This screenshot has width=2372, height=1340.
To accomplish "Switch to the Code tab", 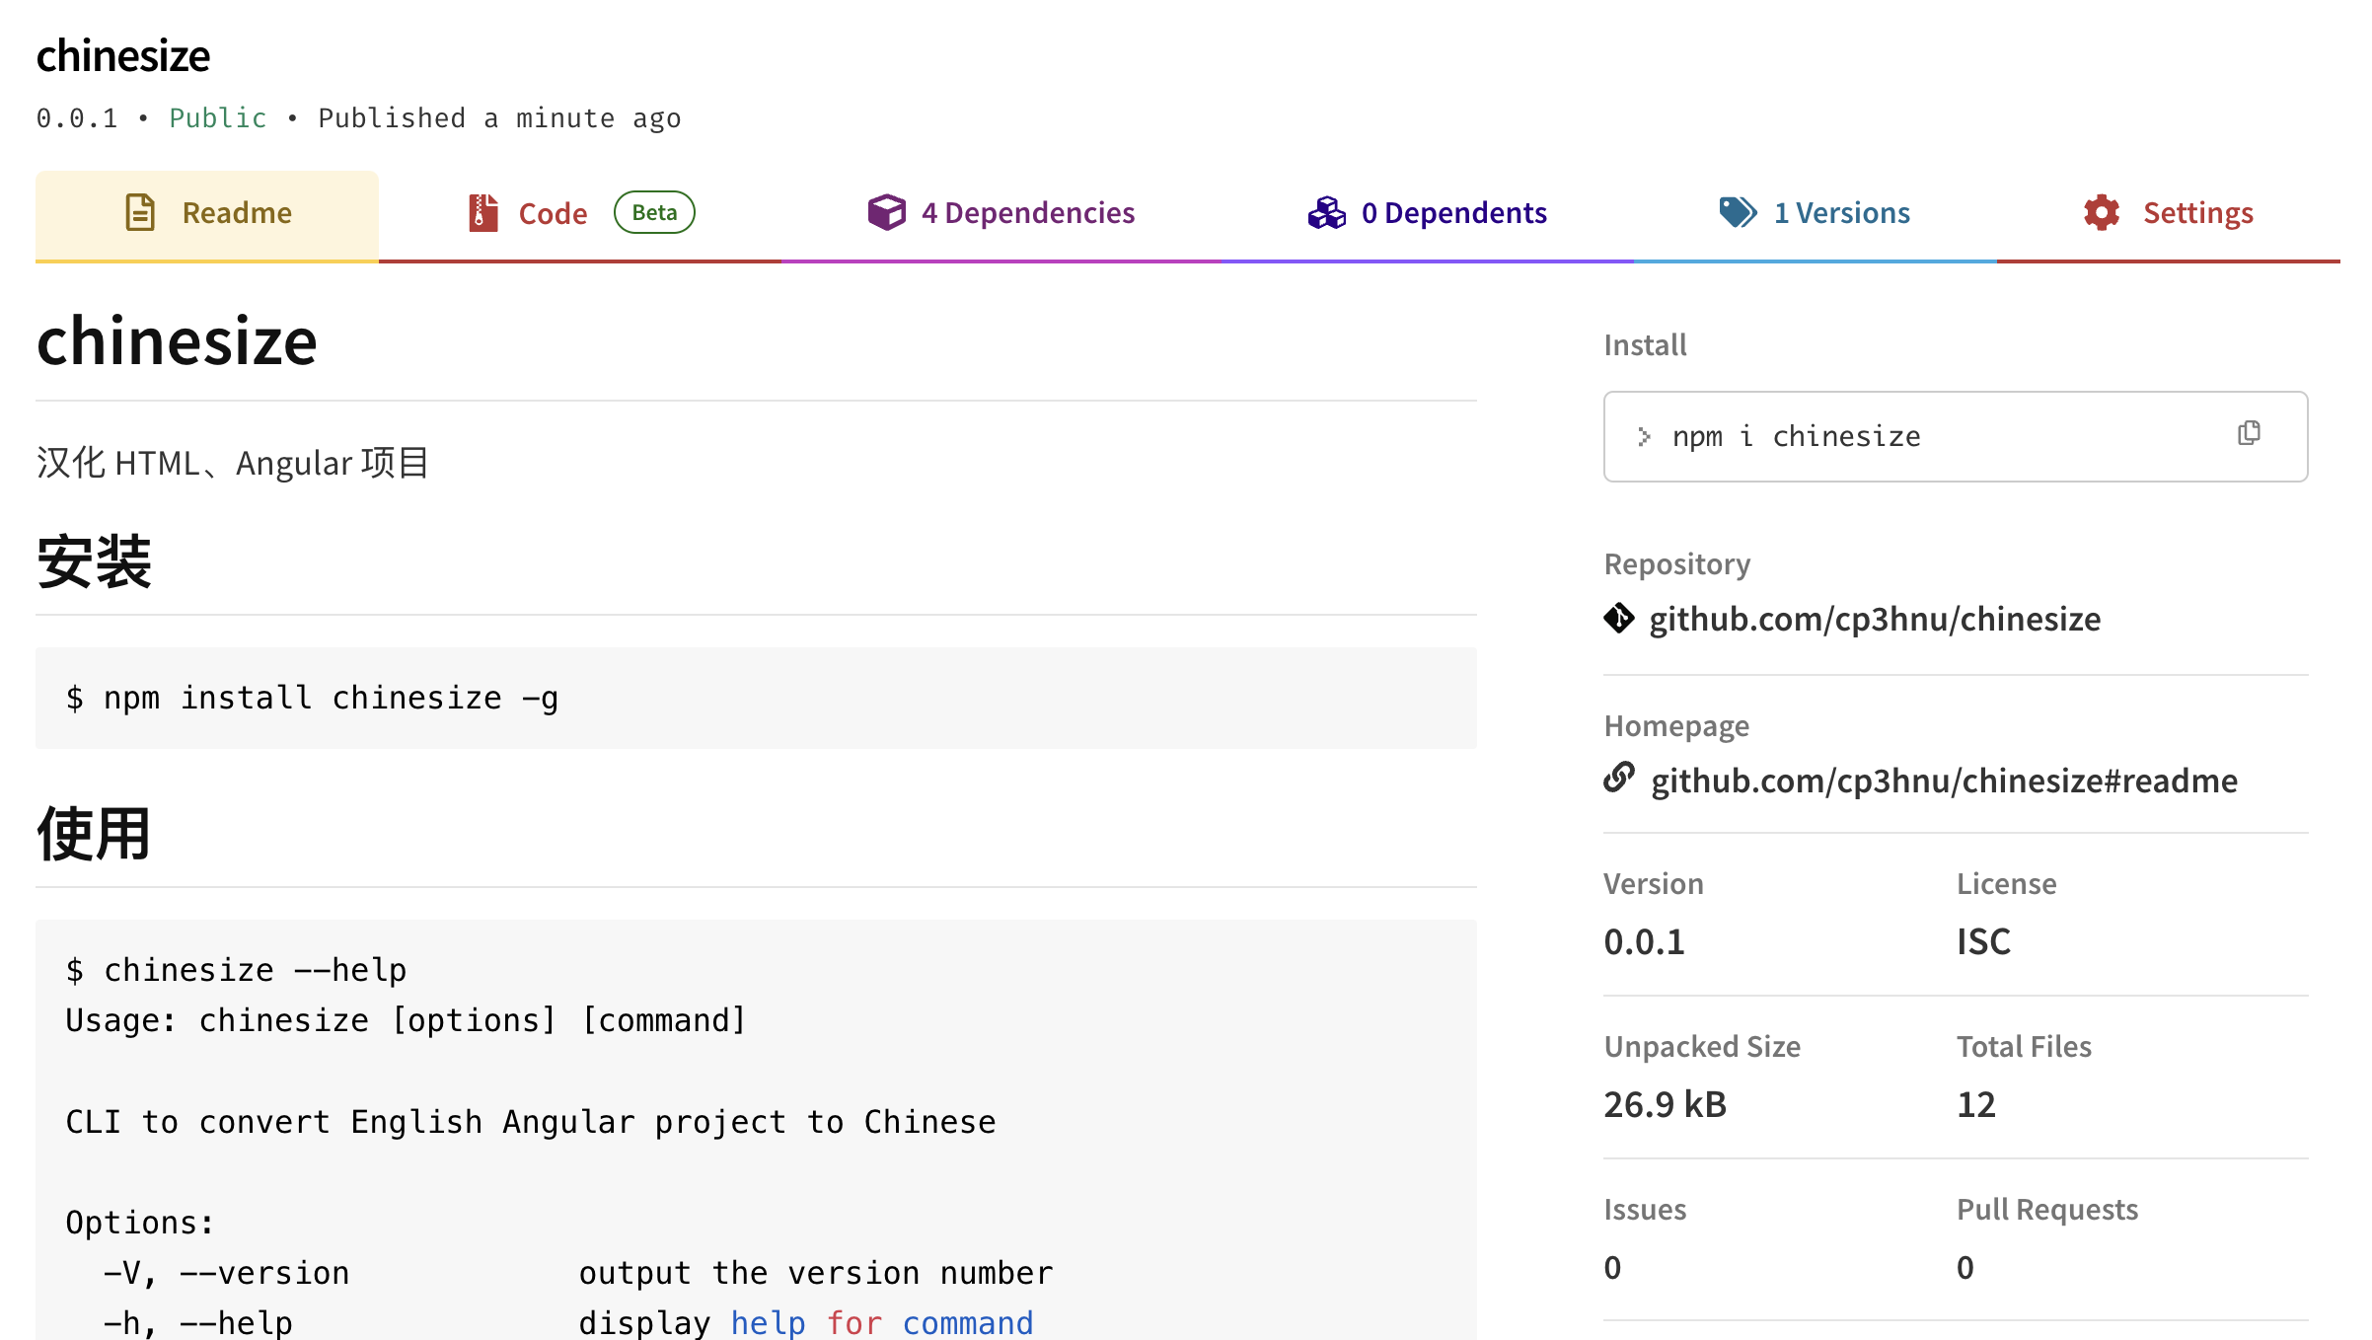I will (580, 214).
